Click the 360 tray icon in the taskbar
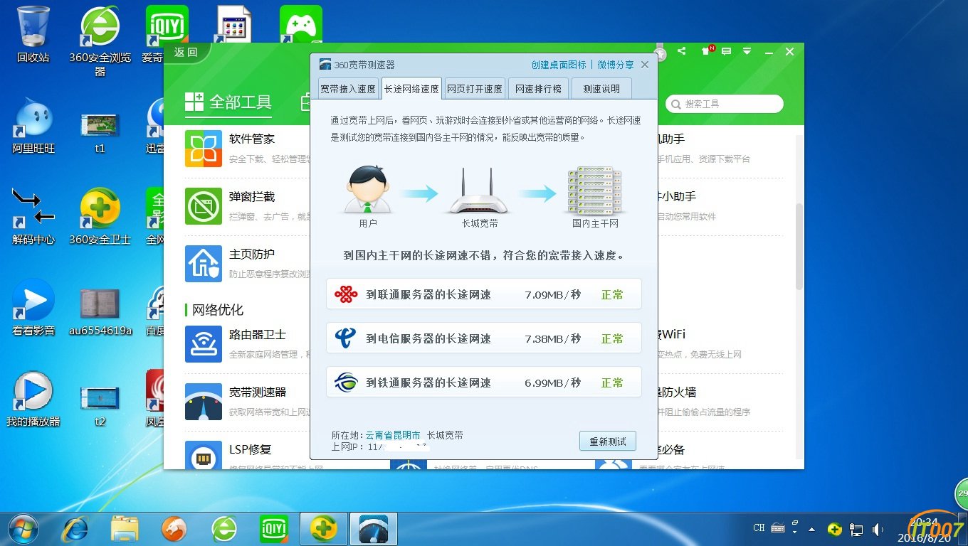 click(835, 530)
